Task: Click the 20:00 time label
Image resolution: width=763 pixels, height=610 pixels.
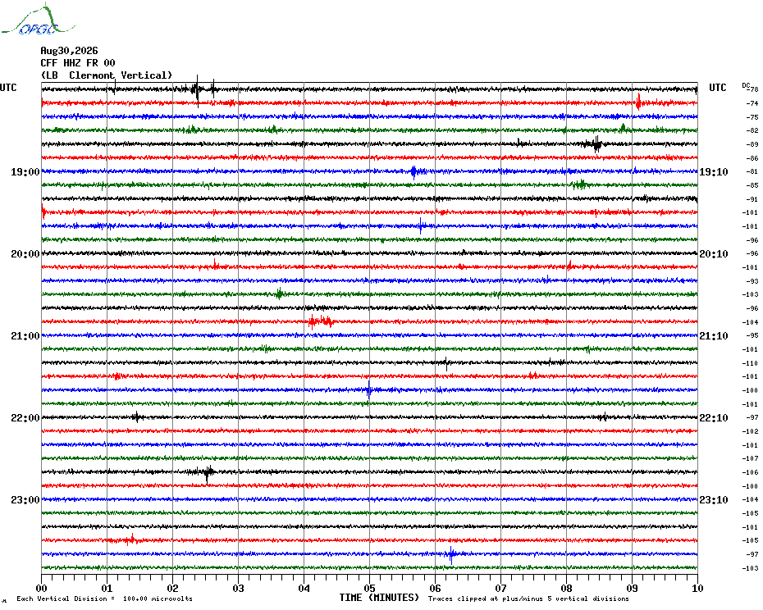Action: (25, 254)
